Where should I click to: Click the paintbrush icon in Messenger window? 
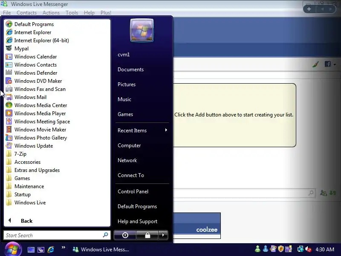point(315,64)
